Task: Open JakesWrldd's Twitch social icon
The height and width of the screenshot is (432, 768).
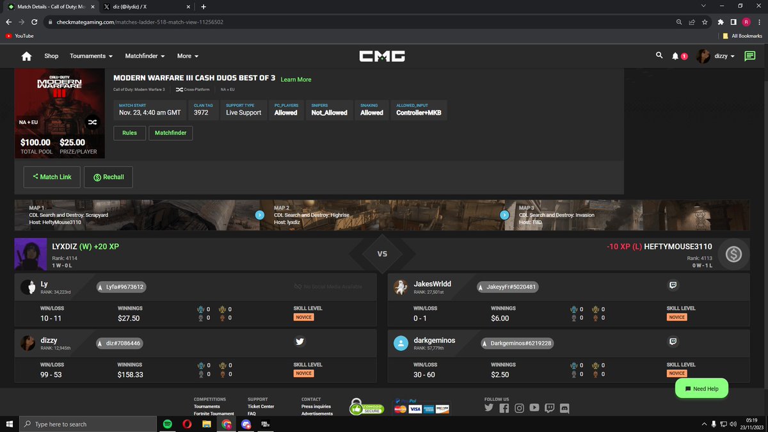Action: 673,286
